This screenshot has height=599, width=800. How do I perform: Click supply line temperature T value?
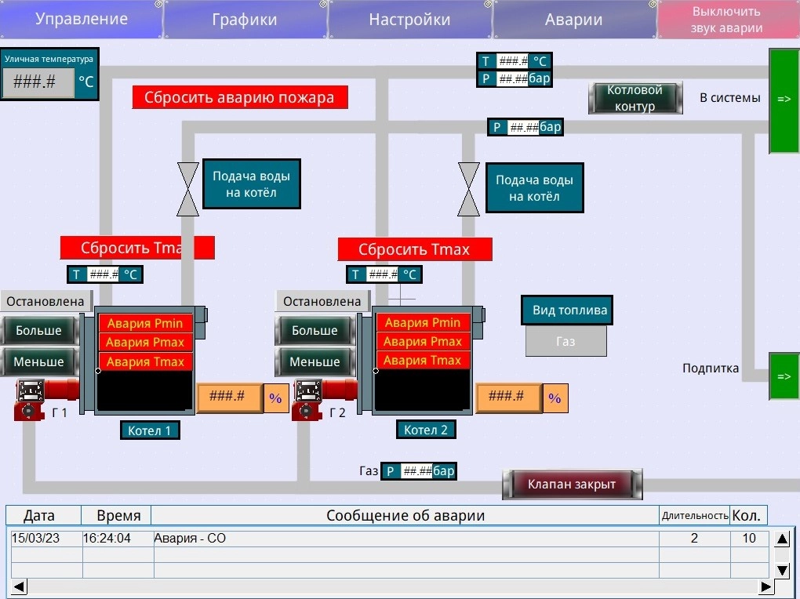[513, 61]
